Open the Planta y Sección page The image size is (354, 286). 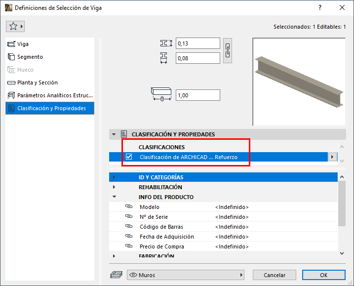point(38,82)
